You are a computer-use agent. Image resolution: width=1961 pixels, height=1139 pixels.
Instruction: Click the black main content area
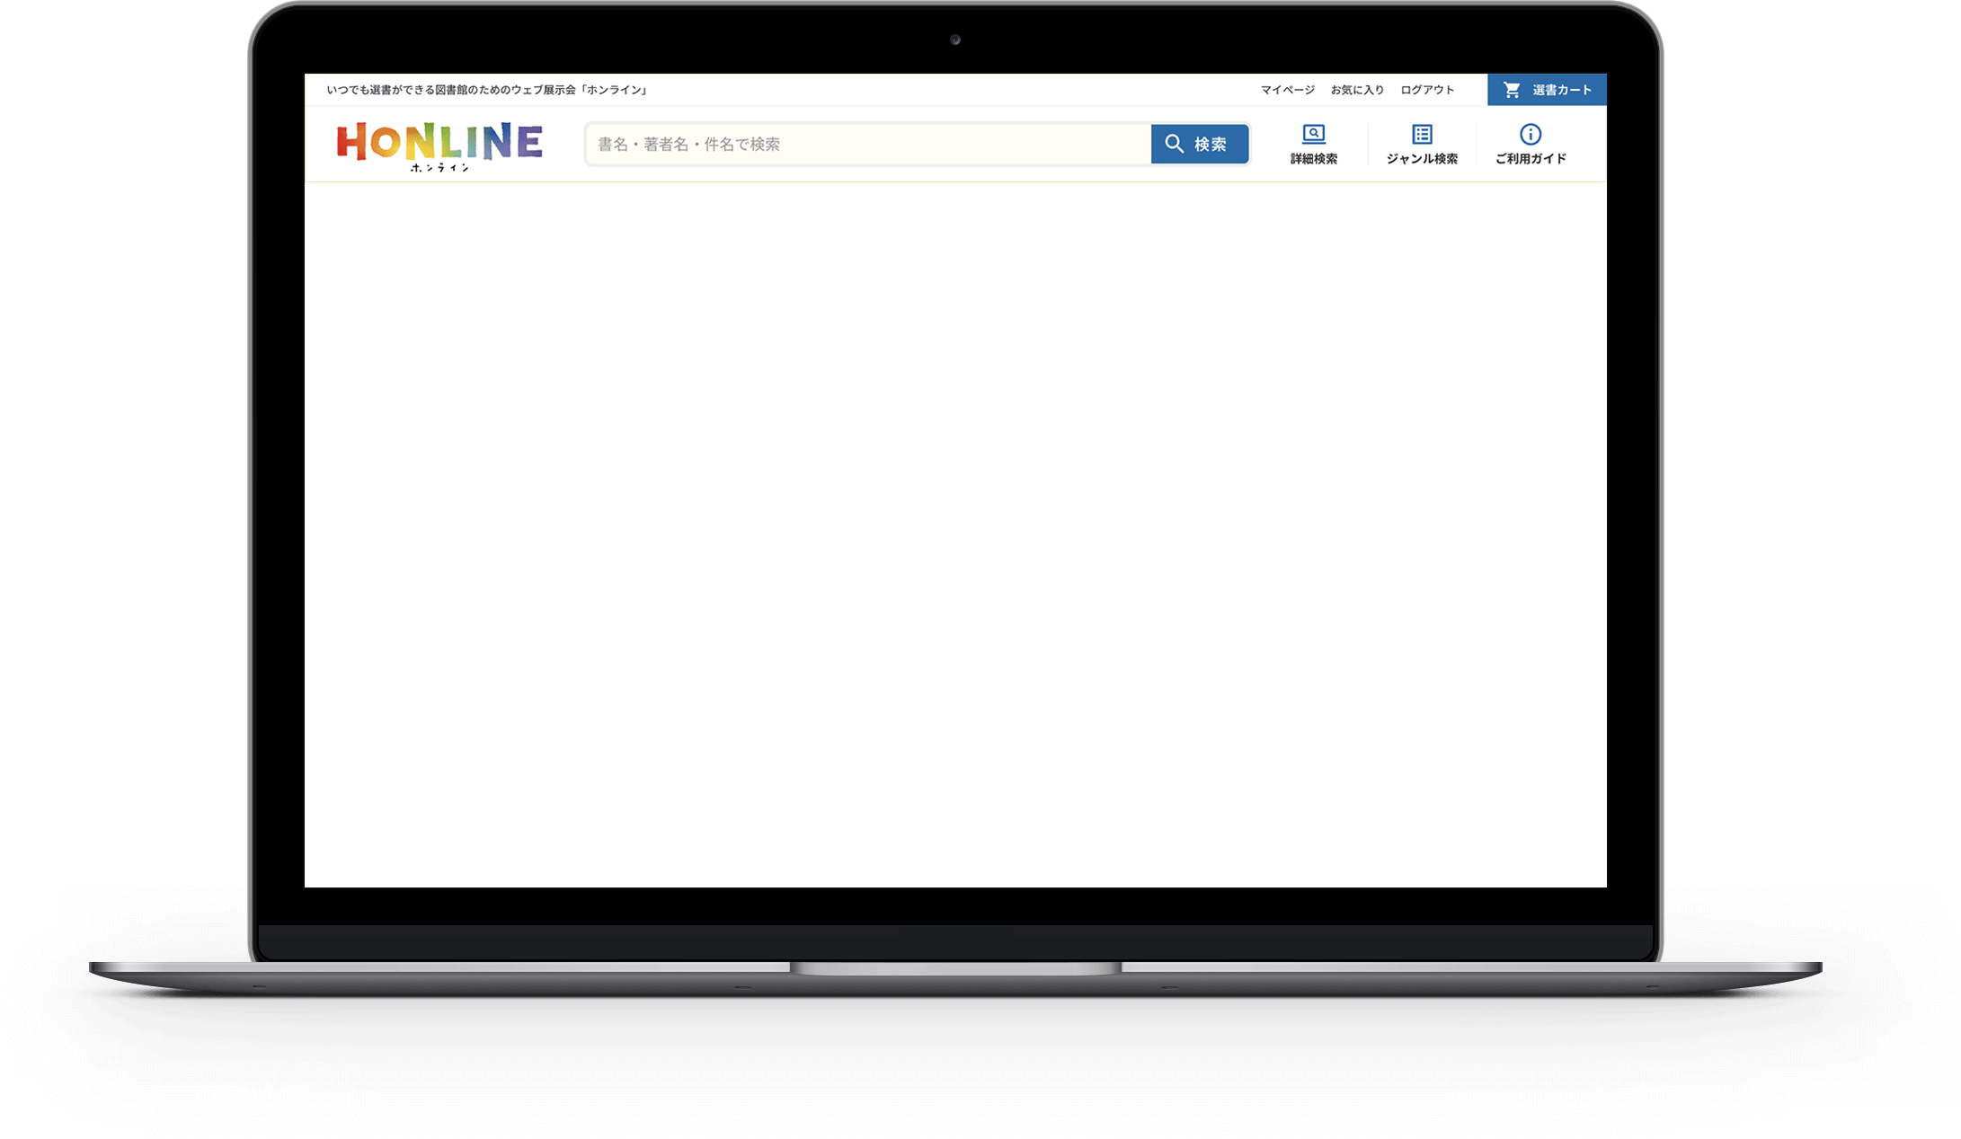point(955,534)
